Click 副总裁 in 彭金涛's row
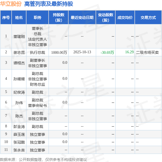162x162 pixels. (x=38, y=127)
